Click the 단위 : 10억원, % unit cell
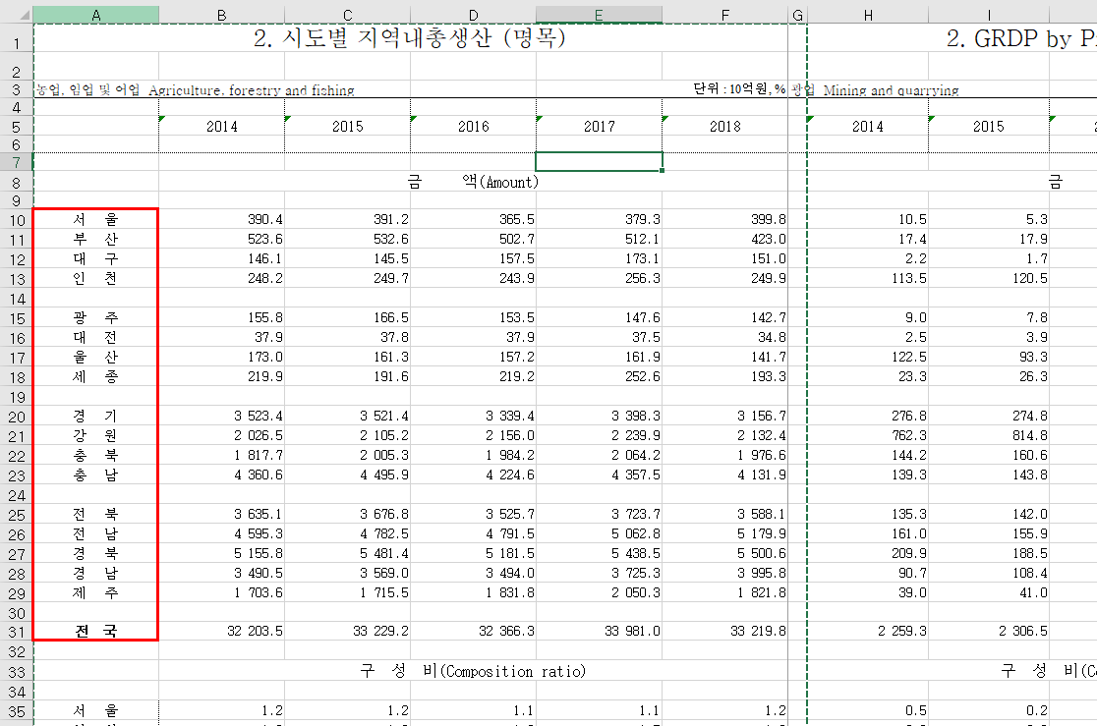1097x726 pixels. pyautogui.click(x=739, y=88)
